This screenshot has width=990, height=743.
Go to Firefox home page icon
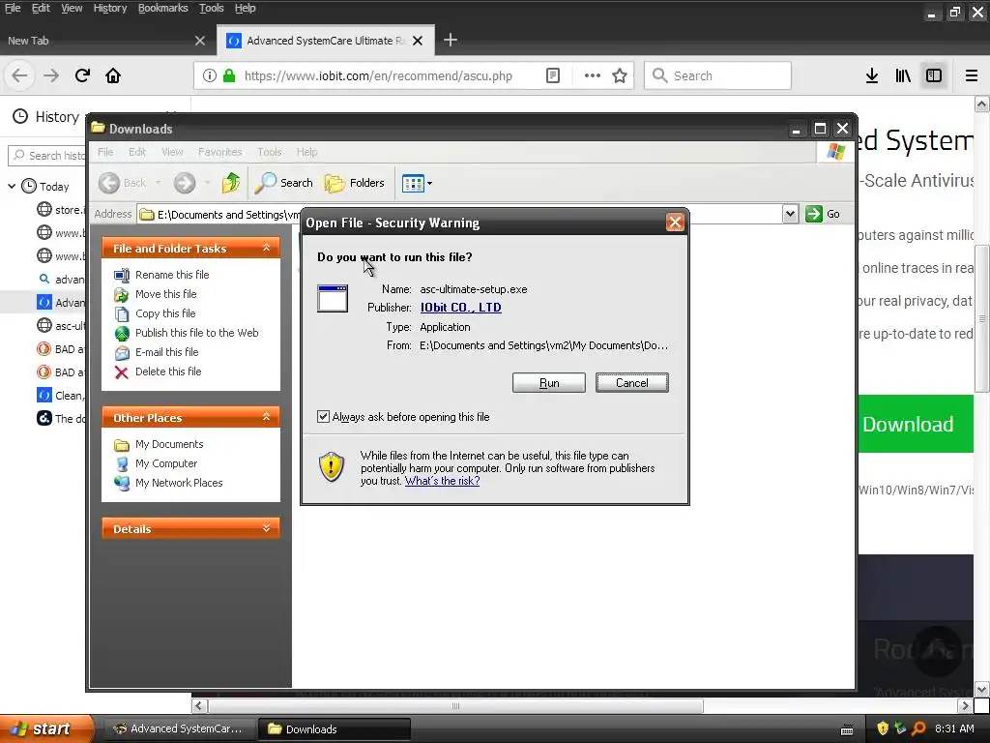[x=113, y=75]
